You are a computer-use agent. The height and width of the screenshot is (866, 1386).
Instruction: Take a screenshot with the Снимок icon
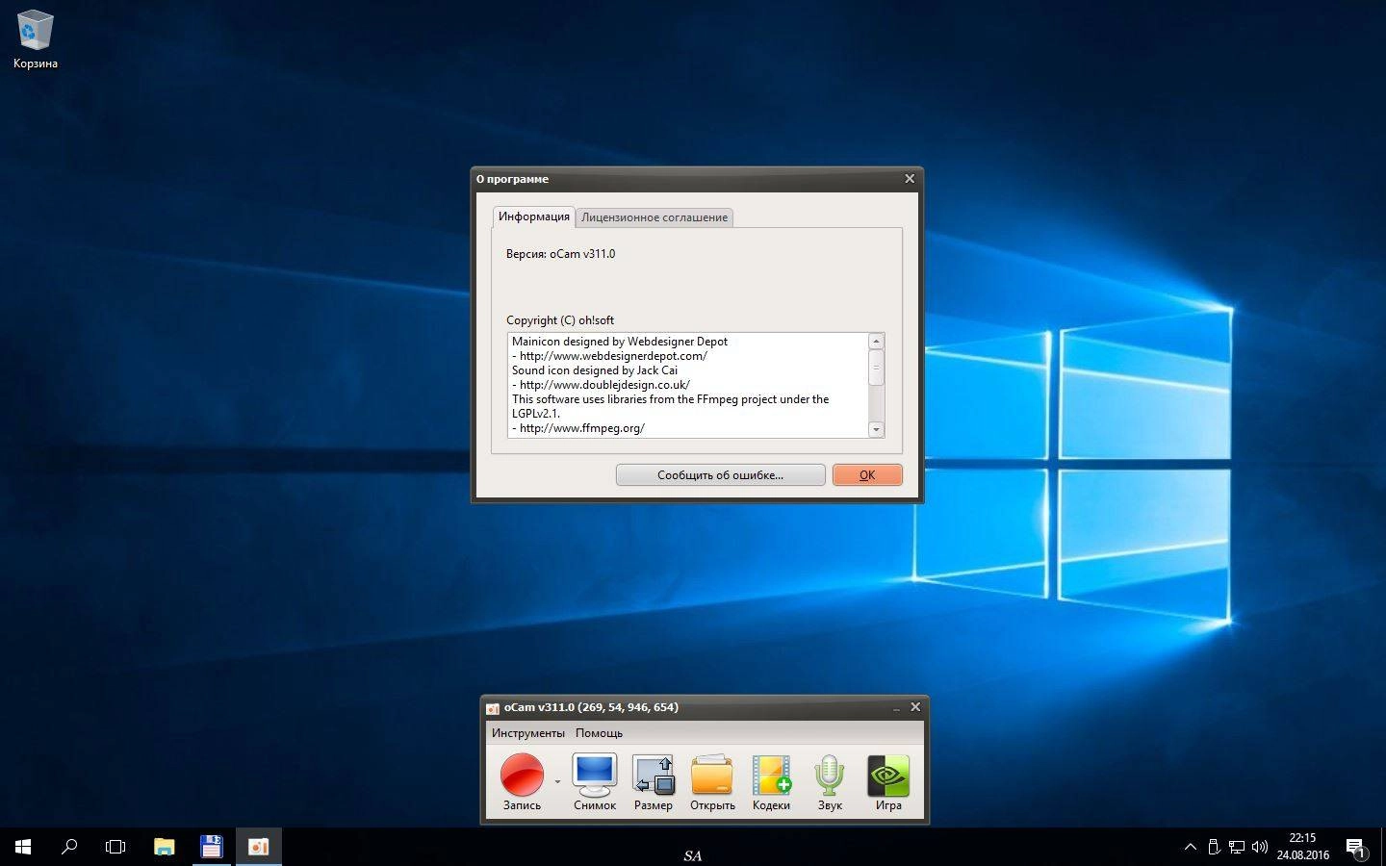(595, 782)
